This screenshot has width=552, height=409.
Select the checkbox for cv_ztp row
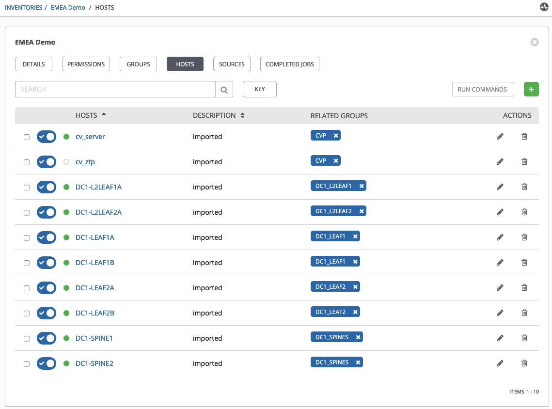pos(27,161)
